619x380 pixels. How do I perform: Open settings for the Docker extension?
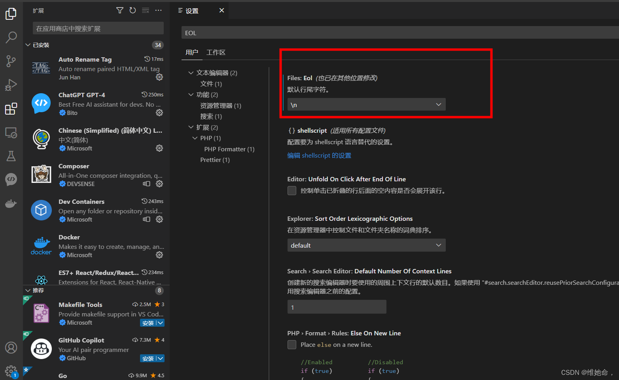159,255
